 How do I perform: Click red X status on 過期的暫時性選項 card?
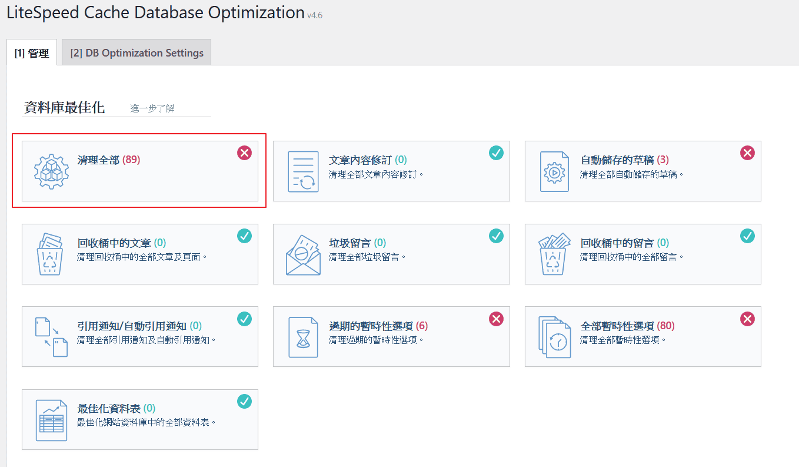pos(496,319)
